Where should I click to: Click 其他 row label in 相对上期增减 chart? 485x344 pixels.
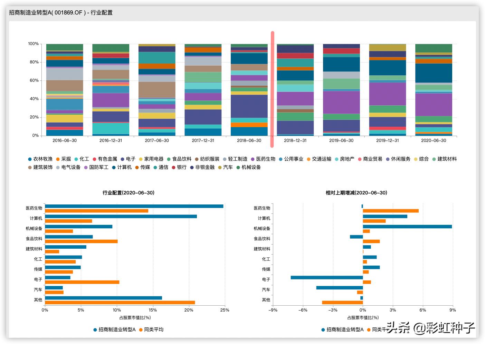pyautogui.click(x=266, y=300)
